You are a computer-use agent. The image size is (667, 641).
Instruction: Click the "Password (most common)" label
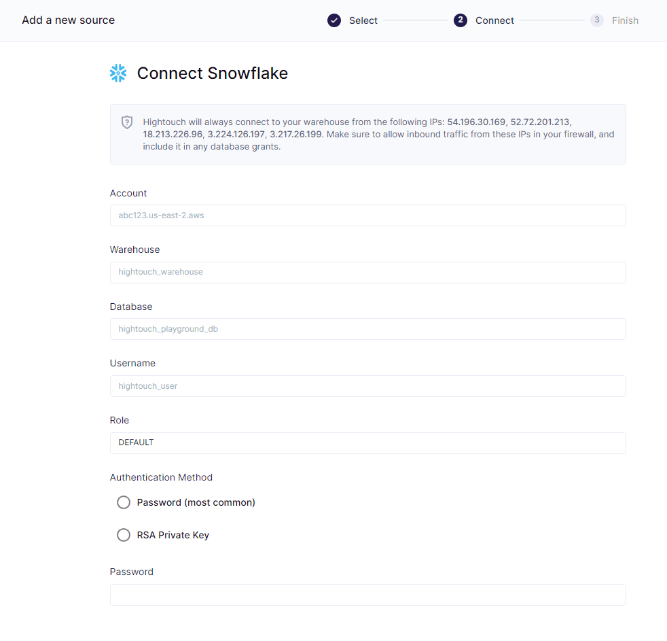pos(196,502)
